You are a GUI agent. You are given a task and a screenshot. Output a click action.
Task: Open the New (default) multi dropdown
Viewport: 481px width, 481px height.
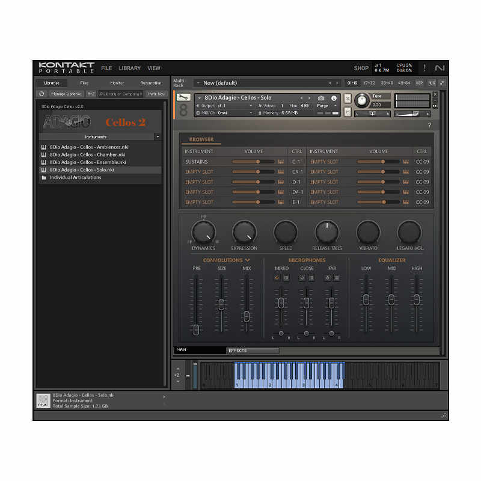pos(198,83)
